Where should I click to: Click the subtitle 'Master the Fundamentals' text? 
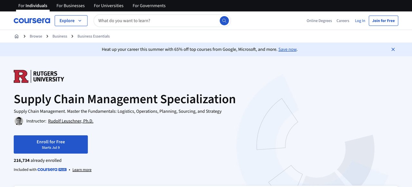92,111
